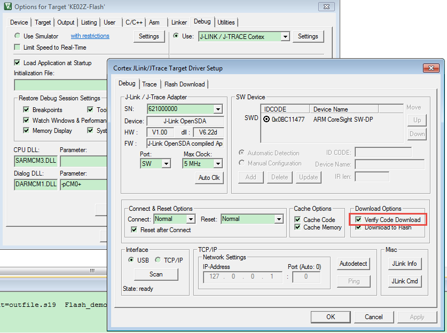This screenshot has width=447, height=333.
Task: Toggle Download to Flash checkbox
Action: pyautogui.click(x=358, y=227)
